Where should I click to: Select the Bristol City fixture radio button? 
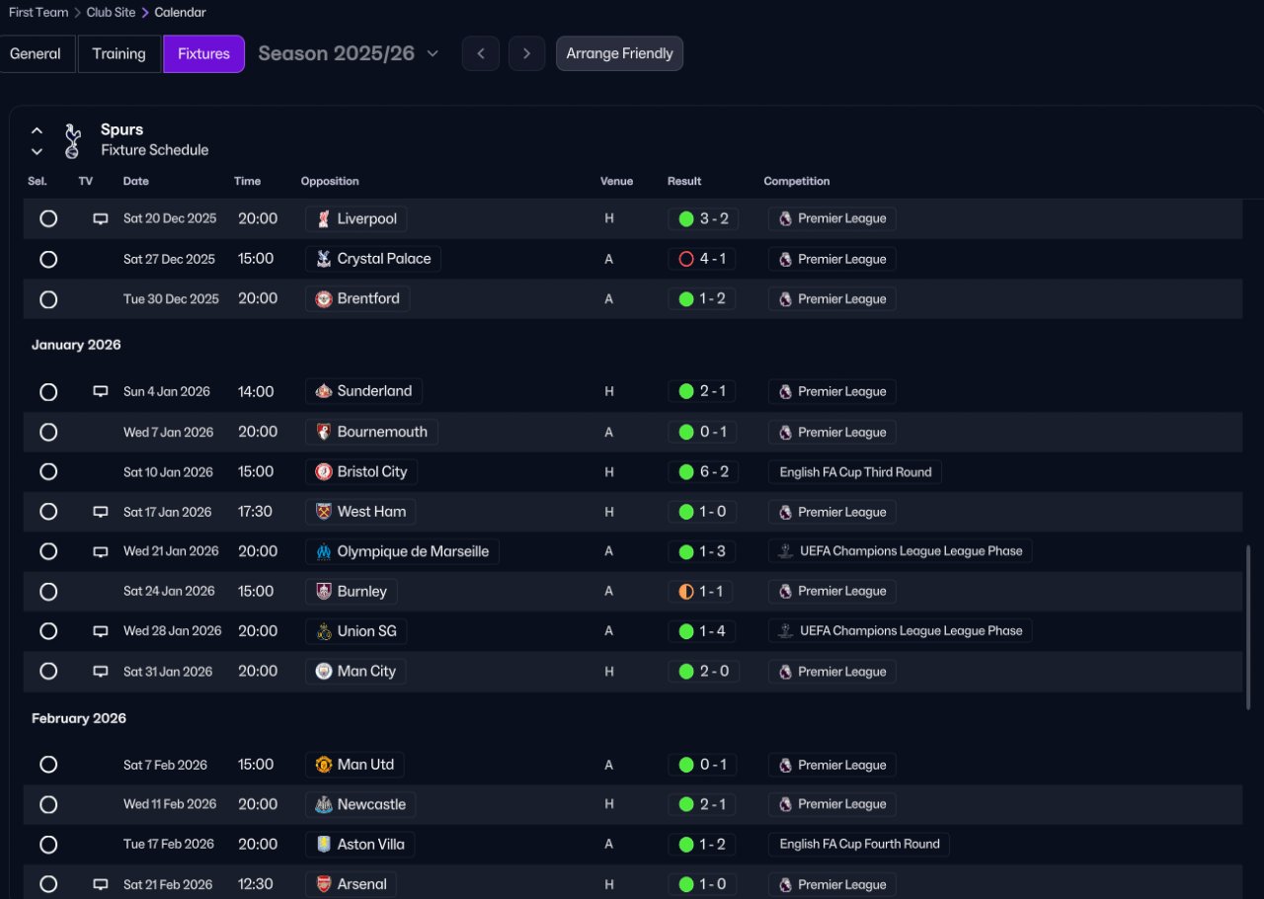pyautogui.click(x=48, y=472)
